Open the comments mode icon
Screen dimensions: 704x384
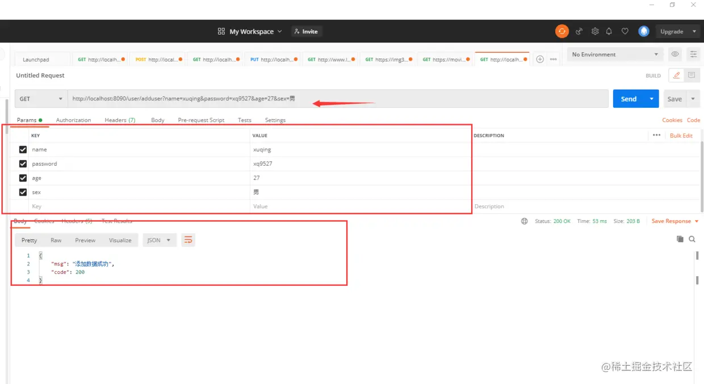pyautogui.click(x=691, y=75)
